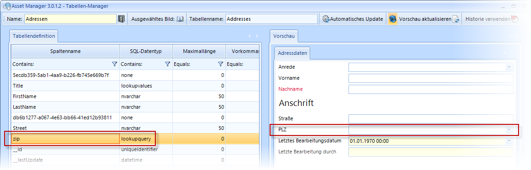Select the zip column name cell
Image resolution: width=531 pixels, height=170 pixels.
click(x=65, y=139)
